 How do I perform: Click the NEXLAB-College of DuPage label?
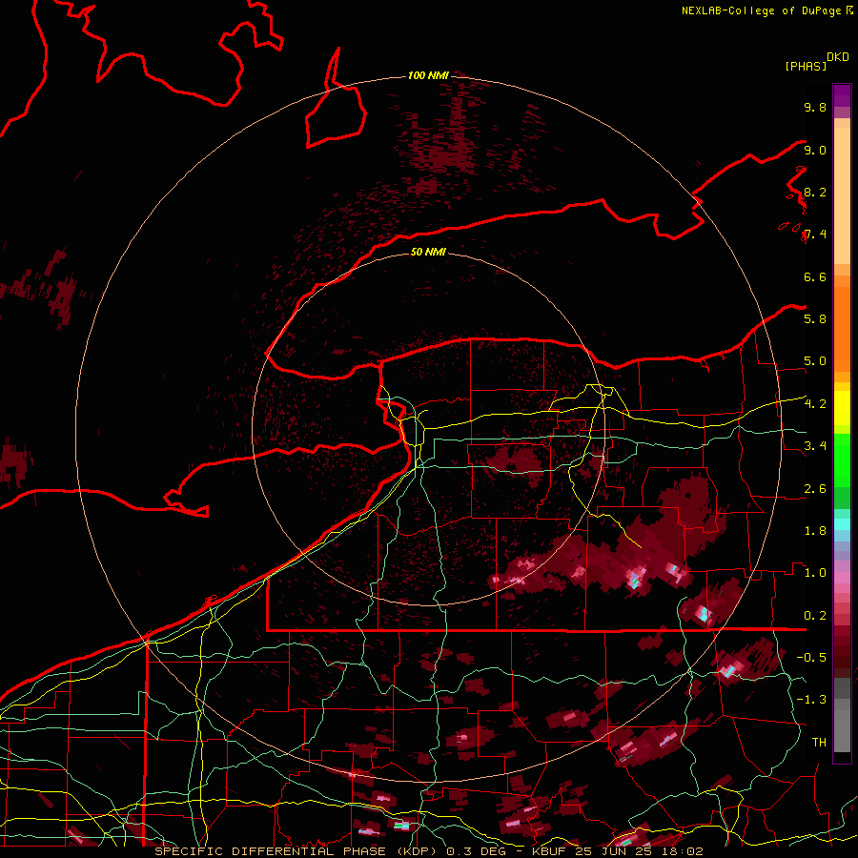(761, 10)
